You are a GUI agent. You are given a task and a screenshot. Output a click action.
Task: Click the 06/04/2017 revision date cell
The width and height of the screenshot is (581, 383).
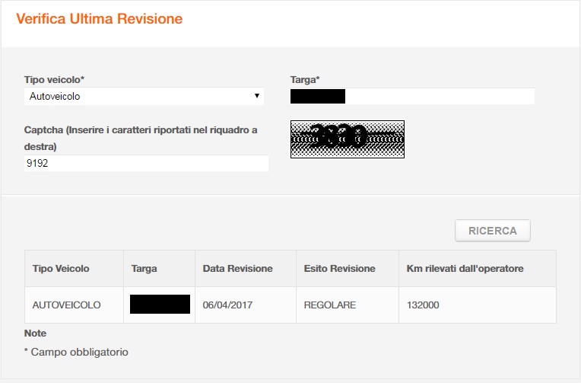coord(227,305)
